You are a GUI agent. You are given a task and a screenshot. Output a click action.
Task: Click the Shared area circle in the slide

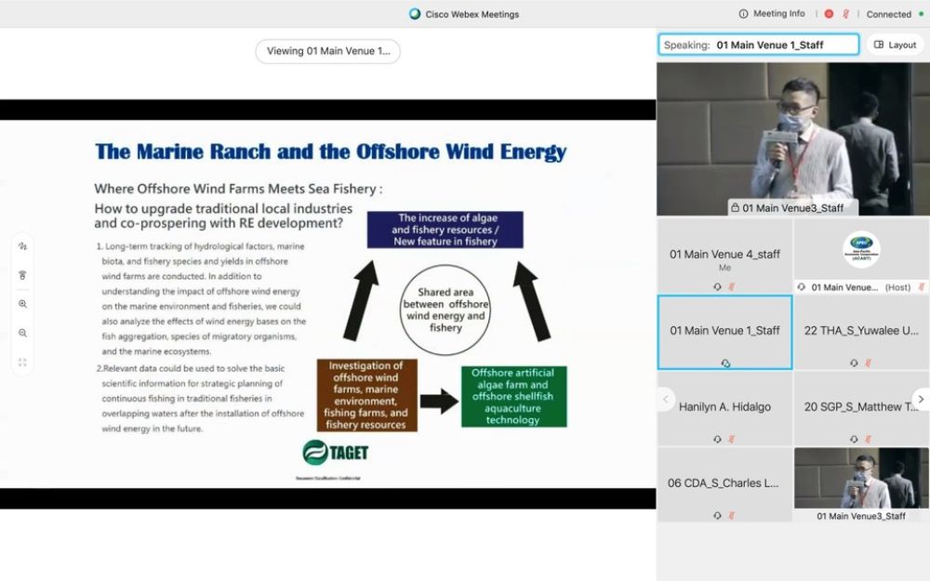[445, 310]
